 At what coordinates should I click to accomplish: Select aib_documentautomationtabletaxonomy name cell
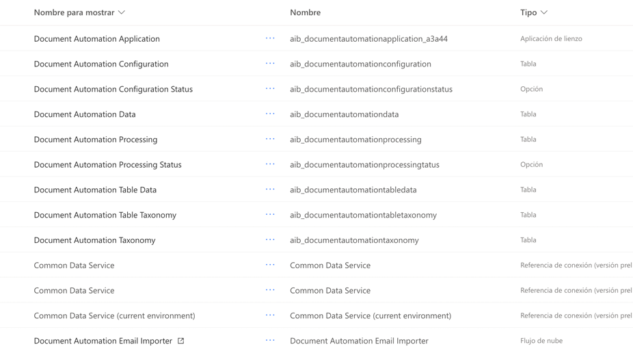pos(364,215)
